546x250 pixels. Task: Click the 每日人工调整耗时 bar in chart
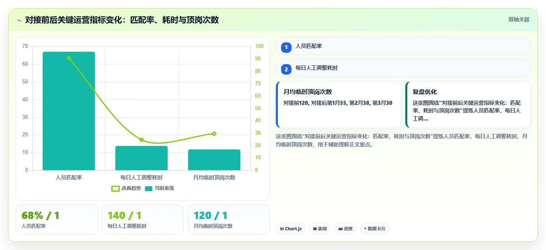click(x=142, y=158)
